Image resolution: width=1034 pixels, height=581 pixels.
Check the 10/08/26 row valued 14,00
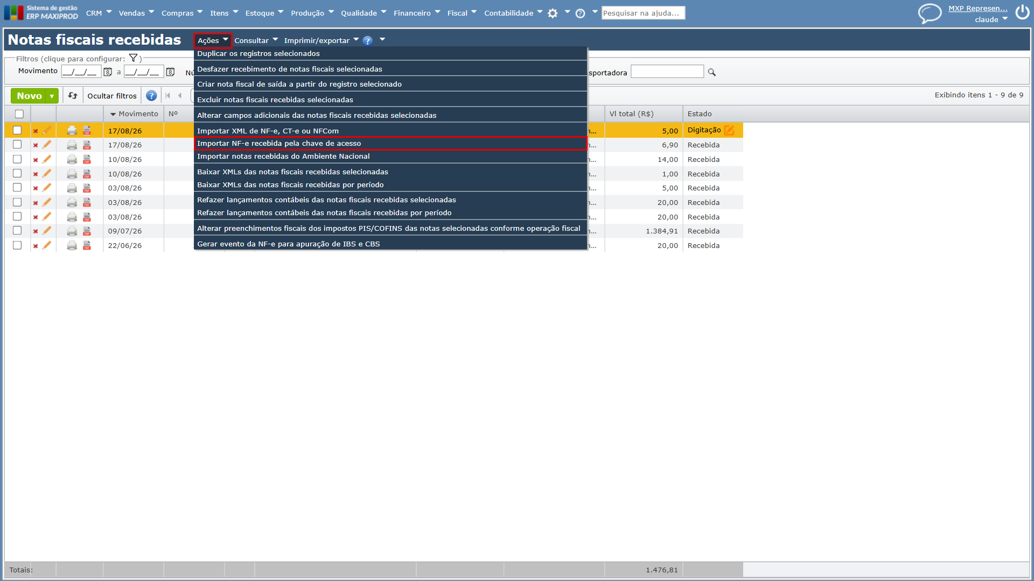(x=17, y=159)
